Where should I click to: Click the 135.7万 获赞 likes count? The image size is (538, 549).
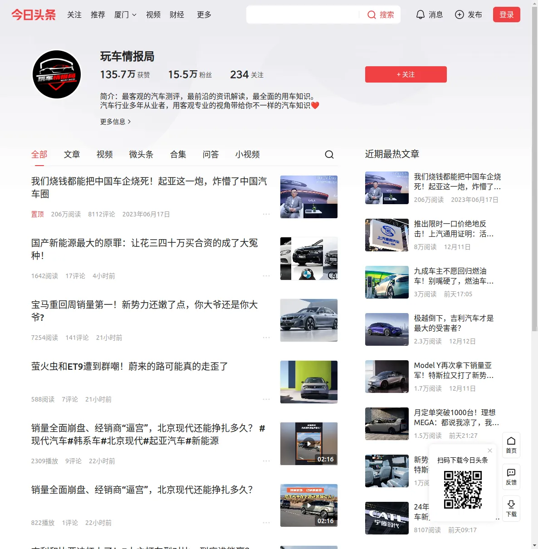(x=125, y=74)
